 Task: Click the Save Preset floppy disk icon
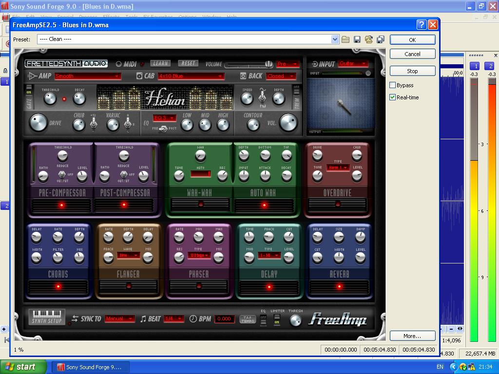pyautogui.click(x=357, y=39)
